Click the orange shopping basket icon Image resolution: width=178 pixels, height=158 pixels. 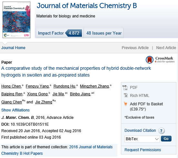(125, 104)
